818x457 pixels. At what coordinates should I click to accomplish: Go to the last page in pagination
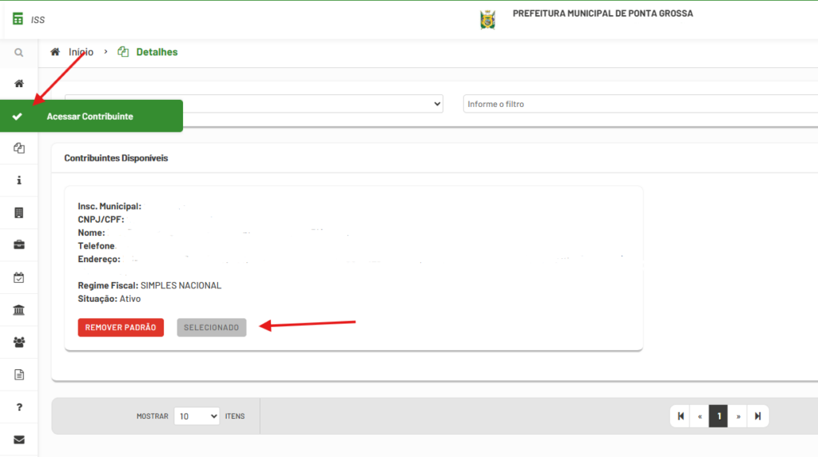tap(757, 416)
